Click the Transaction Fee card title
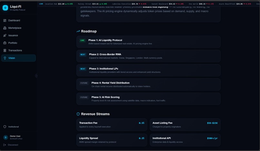This screenshot has width=260, height=151. [x=88, y=123]
